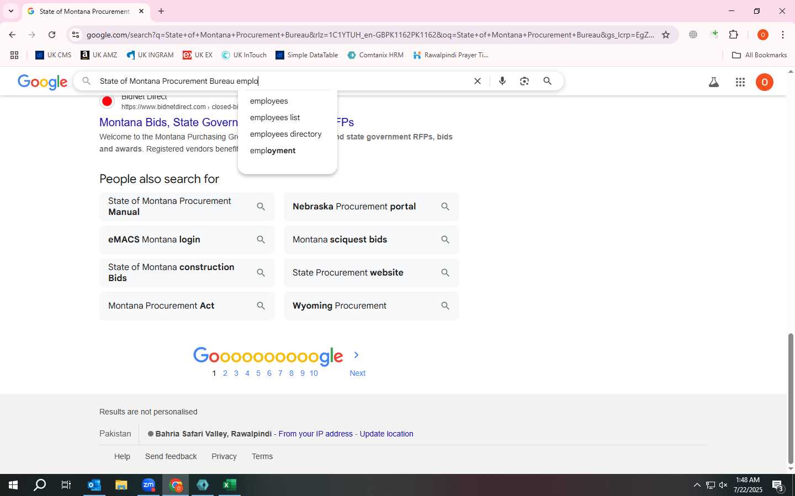The width and height of the screenshot is (795, 496).
Task: Open Outlook from the taskbar
Action: pyautogui.click(x=94, y=485)
